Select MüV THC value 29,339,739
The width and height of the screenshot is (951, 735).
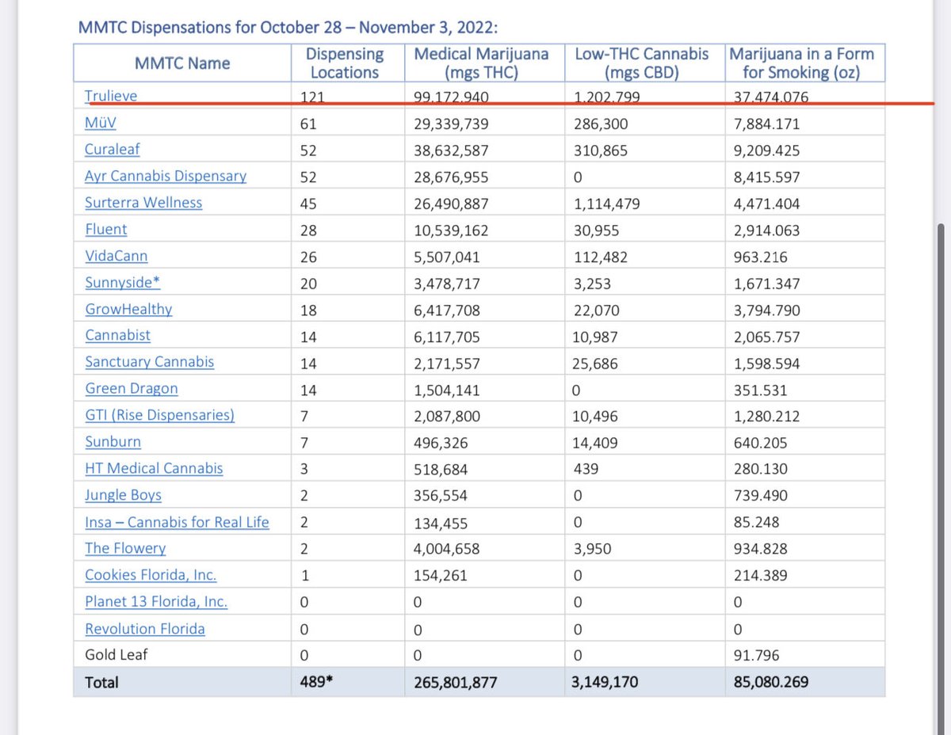click(452, 124)
